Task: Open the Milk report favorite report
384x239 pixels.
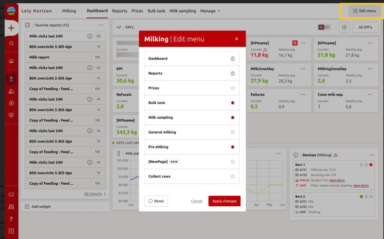Action: point(65,57)
